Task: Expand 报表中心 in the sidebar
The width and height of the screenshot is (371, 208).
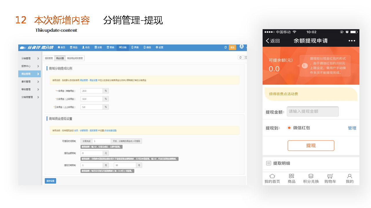Action: [x=29, y=66]
